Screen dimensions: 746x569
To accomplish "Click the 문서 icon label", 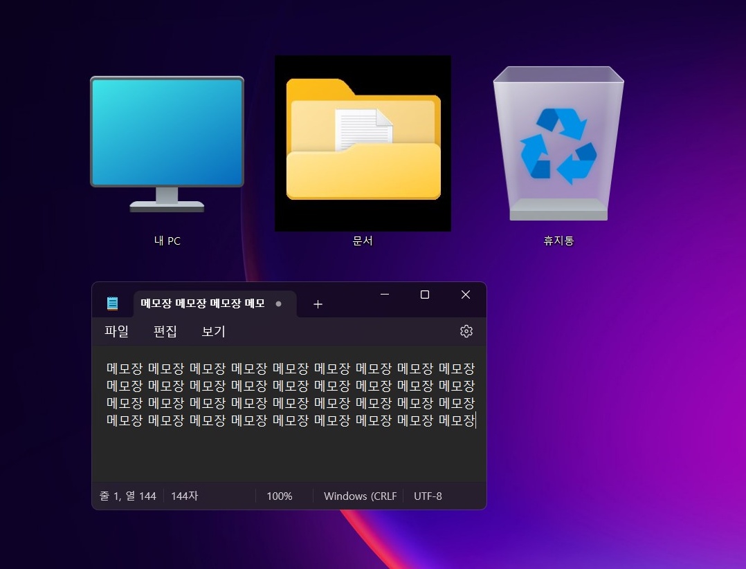I will click(x=363, y=241).
